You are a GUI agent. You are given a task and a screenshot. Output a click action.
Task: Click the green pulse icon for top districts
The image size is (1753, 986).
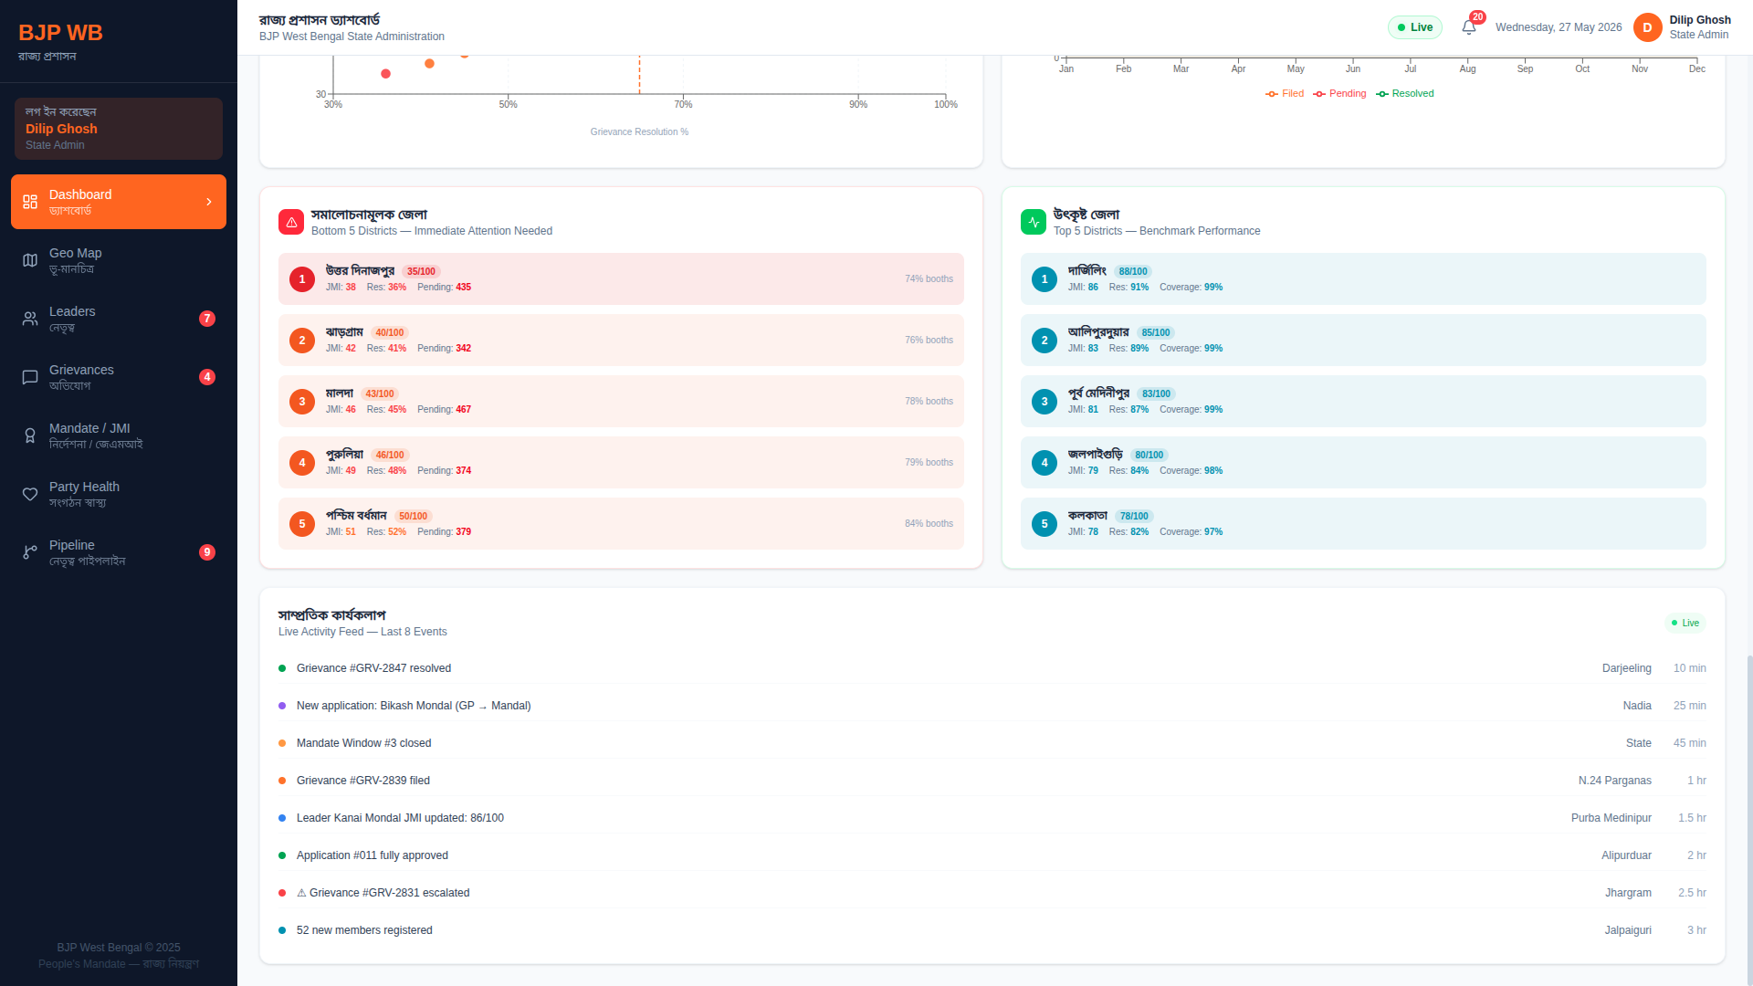tap(1034, 222)
